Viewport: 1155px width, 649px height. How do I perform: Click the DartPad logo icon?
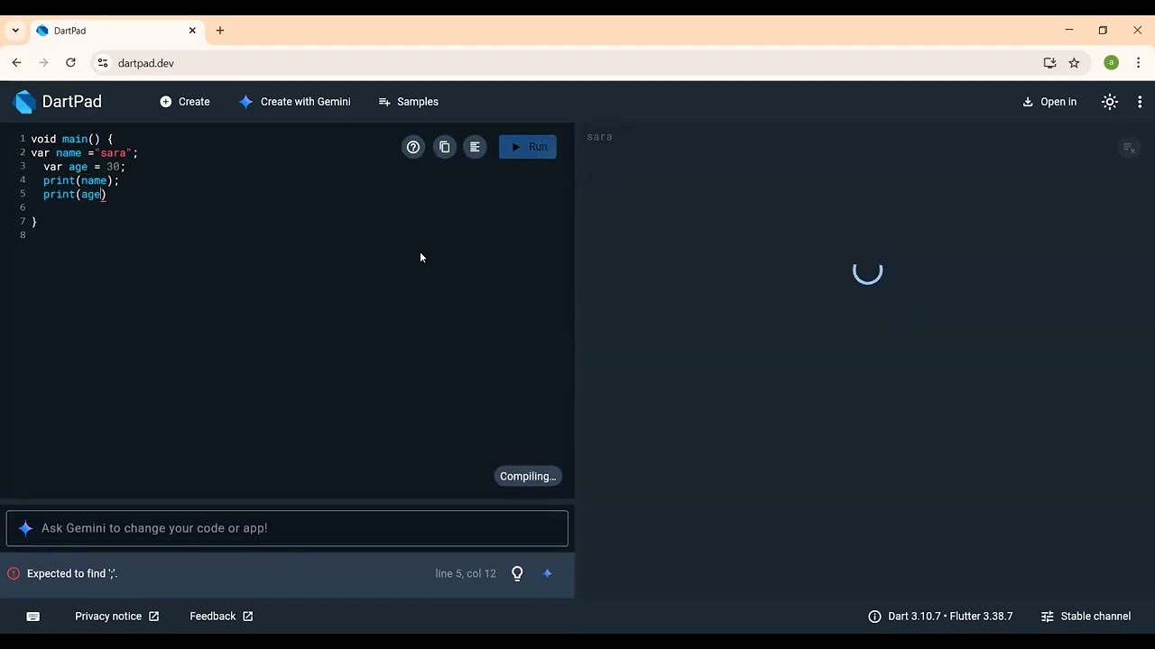pos(25,102)
